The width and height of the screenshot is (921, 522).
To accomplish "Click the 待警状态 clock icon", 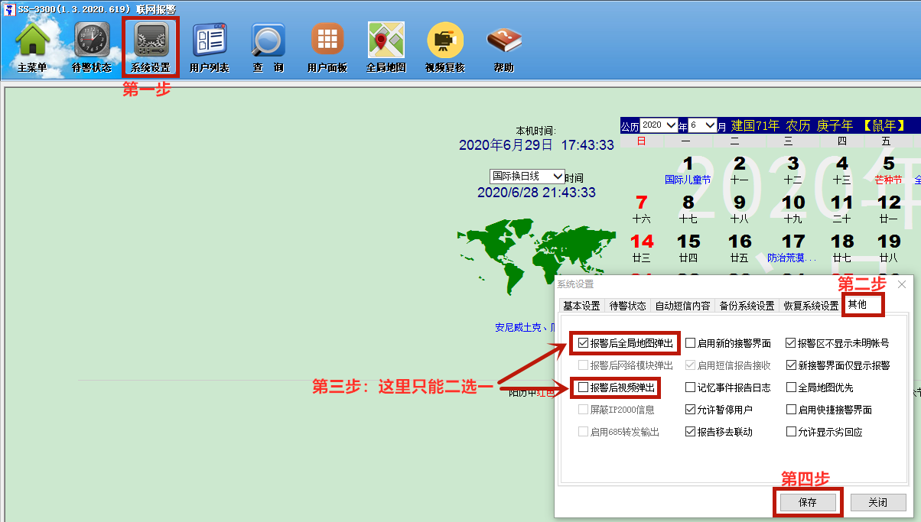I will [x=91, y=46].
